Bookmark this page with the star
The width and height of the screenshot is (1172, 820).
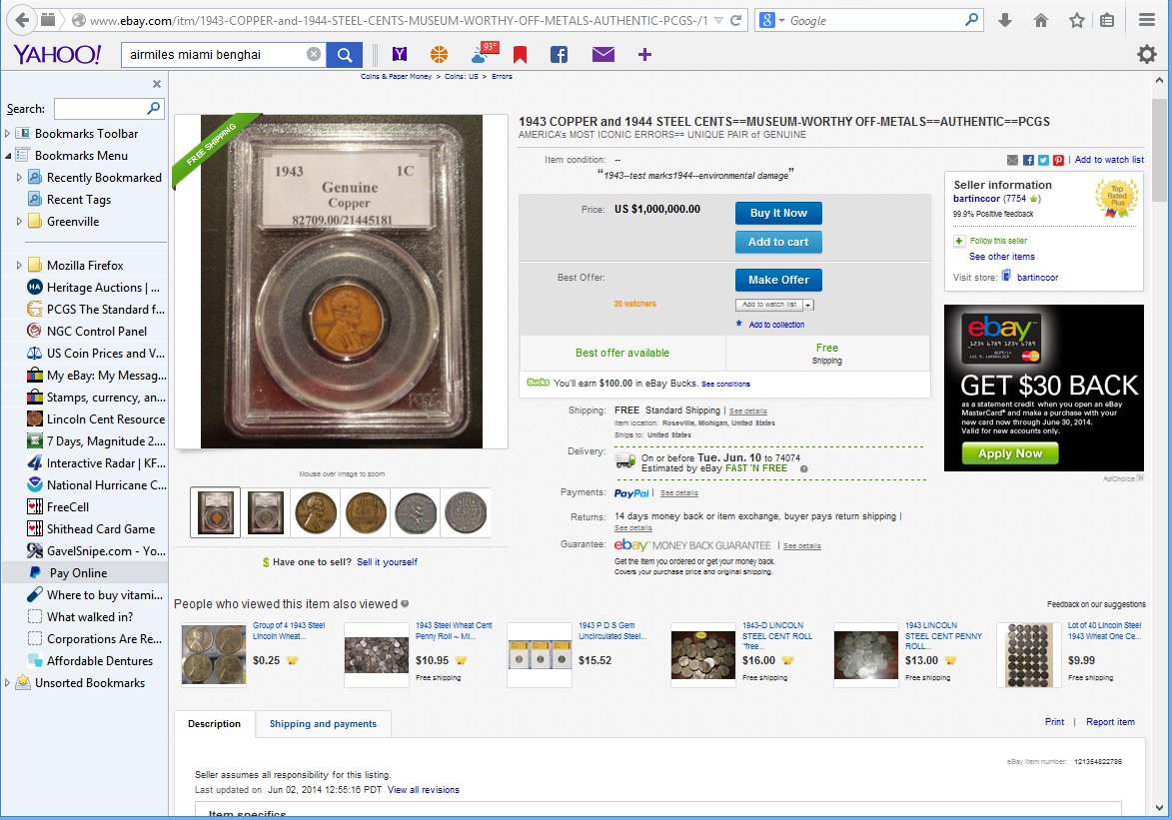click(1077, 20)
